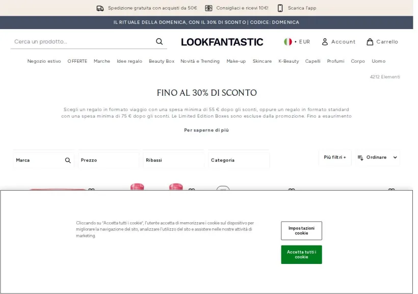The width and height of the screenshot is (418, 294).
Task: Click FINO AL 30% DI SCONTO heading
Action: pos(206,93)
